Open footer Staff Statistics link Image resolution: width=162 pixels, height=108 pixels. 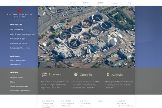point(66,106)
